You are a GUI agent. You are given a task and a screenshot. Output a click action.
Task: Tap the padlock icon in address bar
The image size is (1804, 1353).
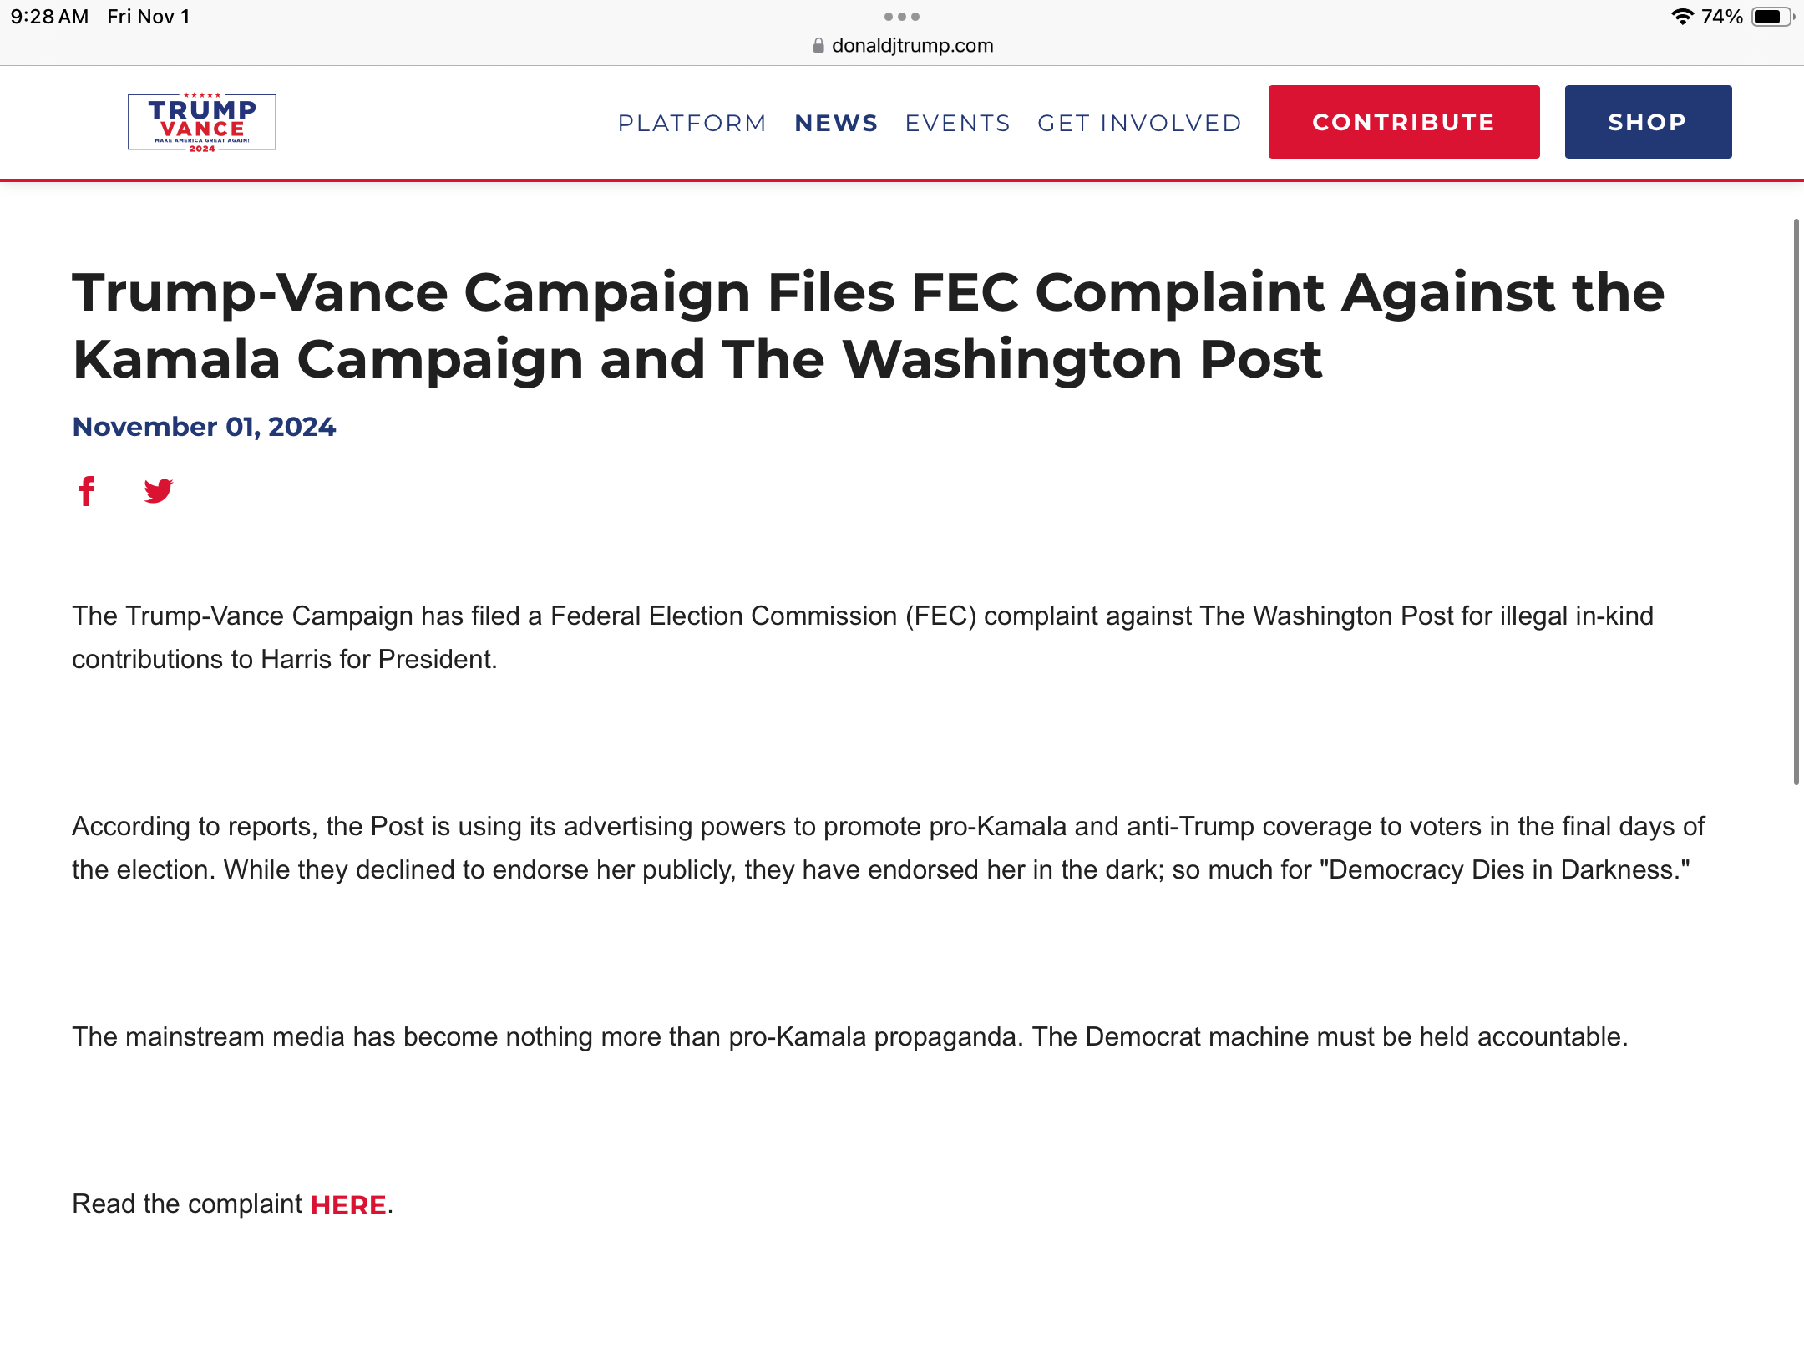point(818,46)
